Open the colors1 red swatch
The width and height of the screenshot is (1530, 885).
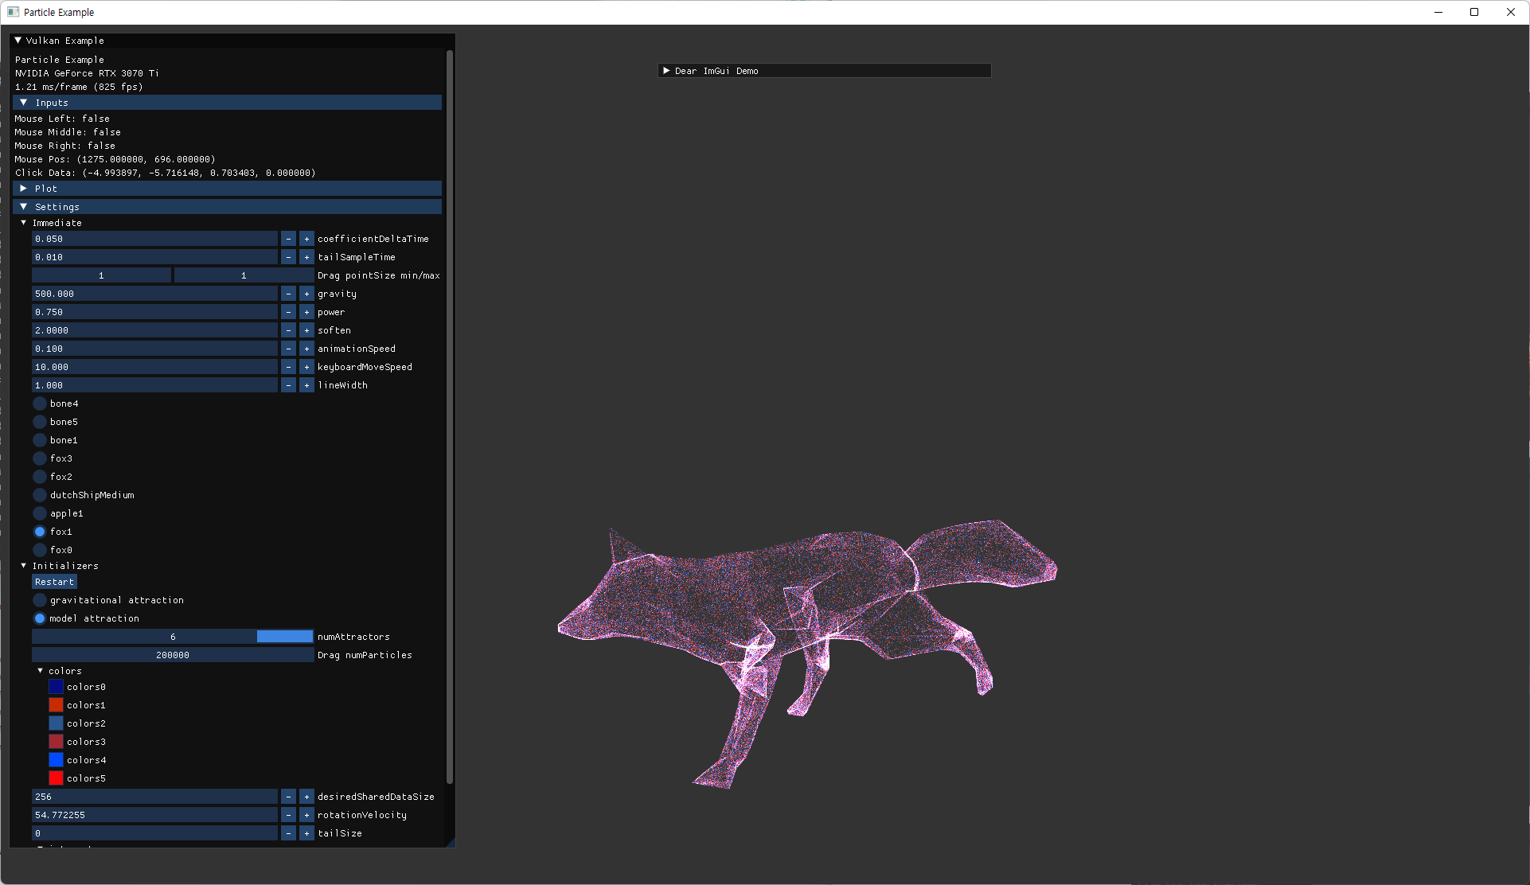[56, 705]
